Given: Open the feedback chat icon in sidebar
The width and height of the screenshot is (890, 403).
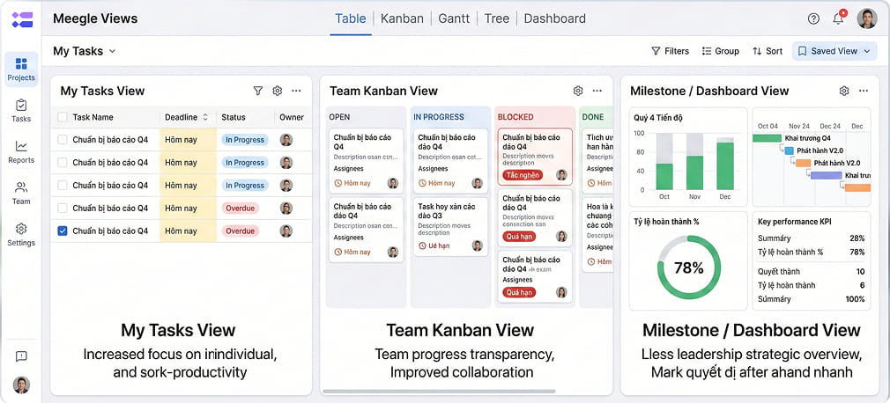Looking at the screenshot, I should [21, 355].
